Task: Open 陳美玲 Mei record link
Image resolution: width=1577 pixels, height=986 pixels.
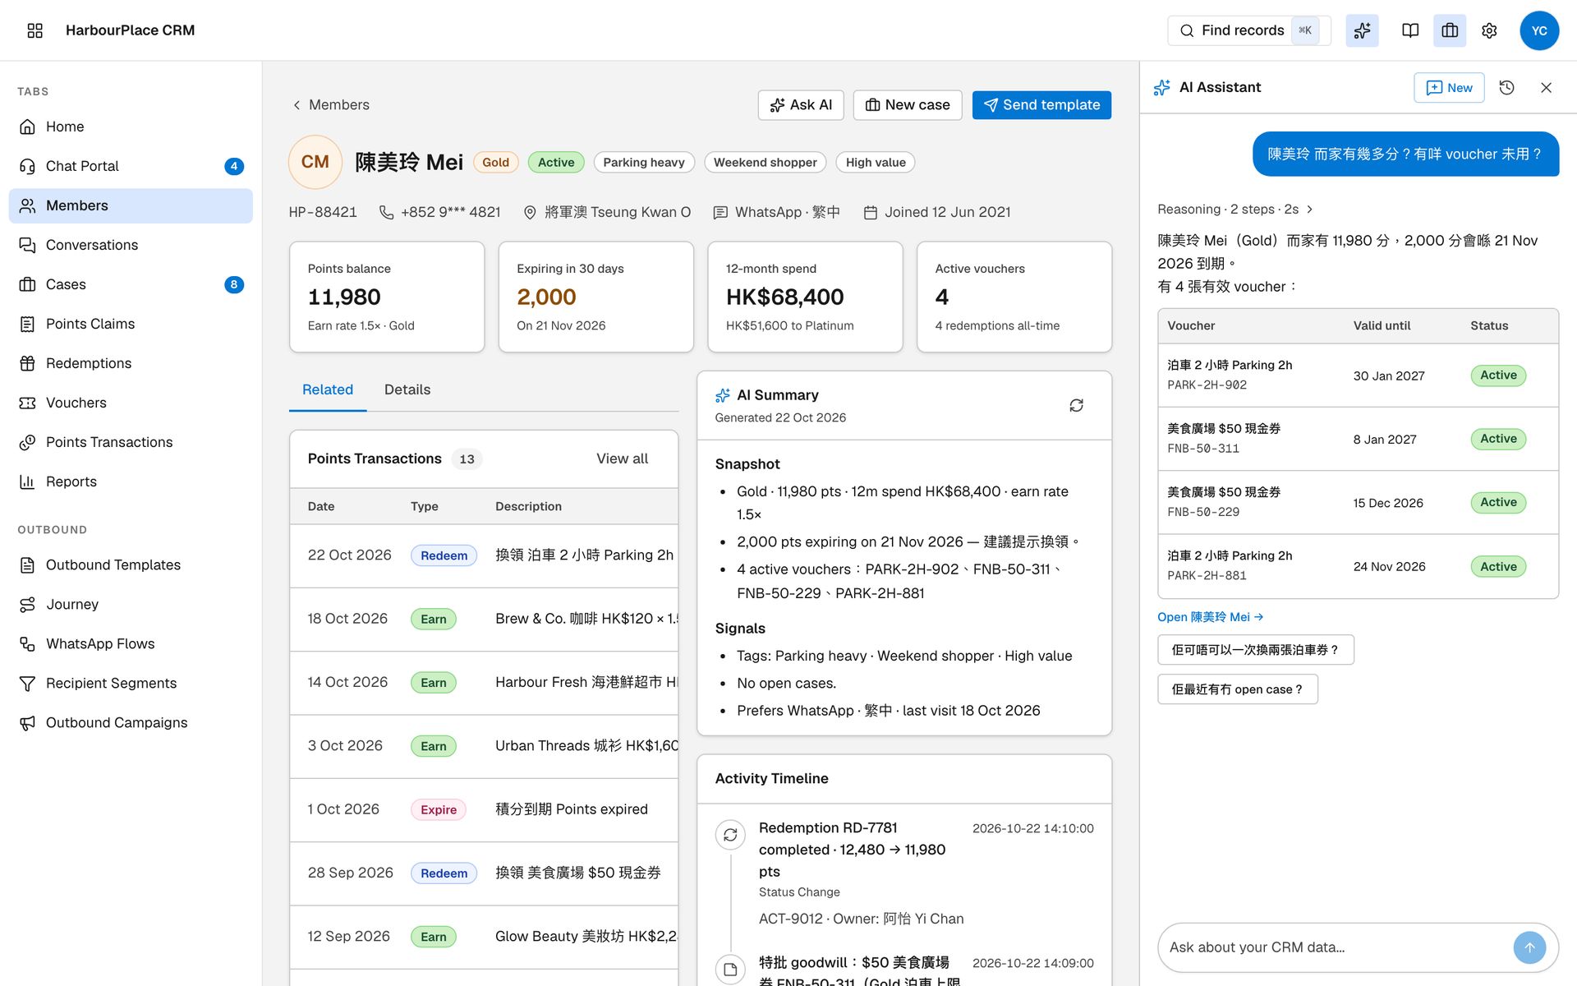Action: pyautogui.click(x=1210, y=617)
